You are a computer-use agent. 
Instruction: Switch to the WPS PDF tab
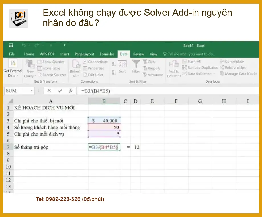(x=47, y=54)
